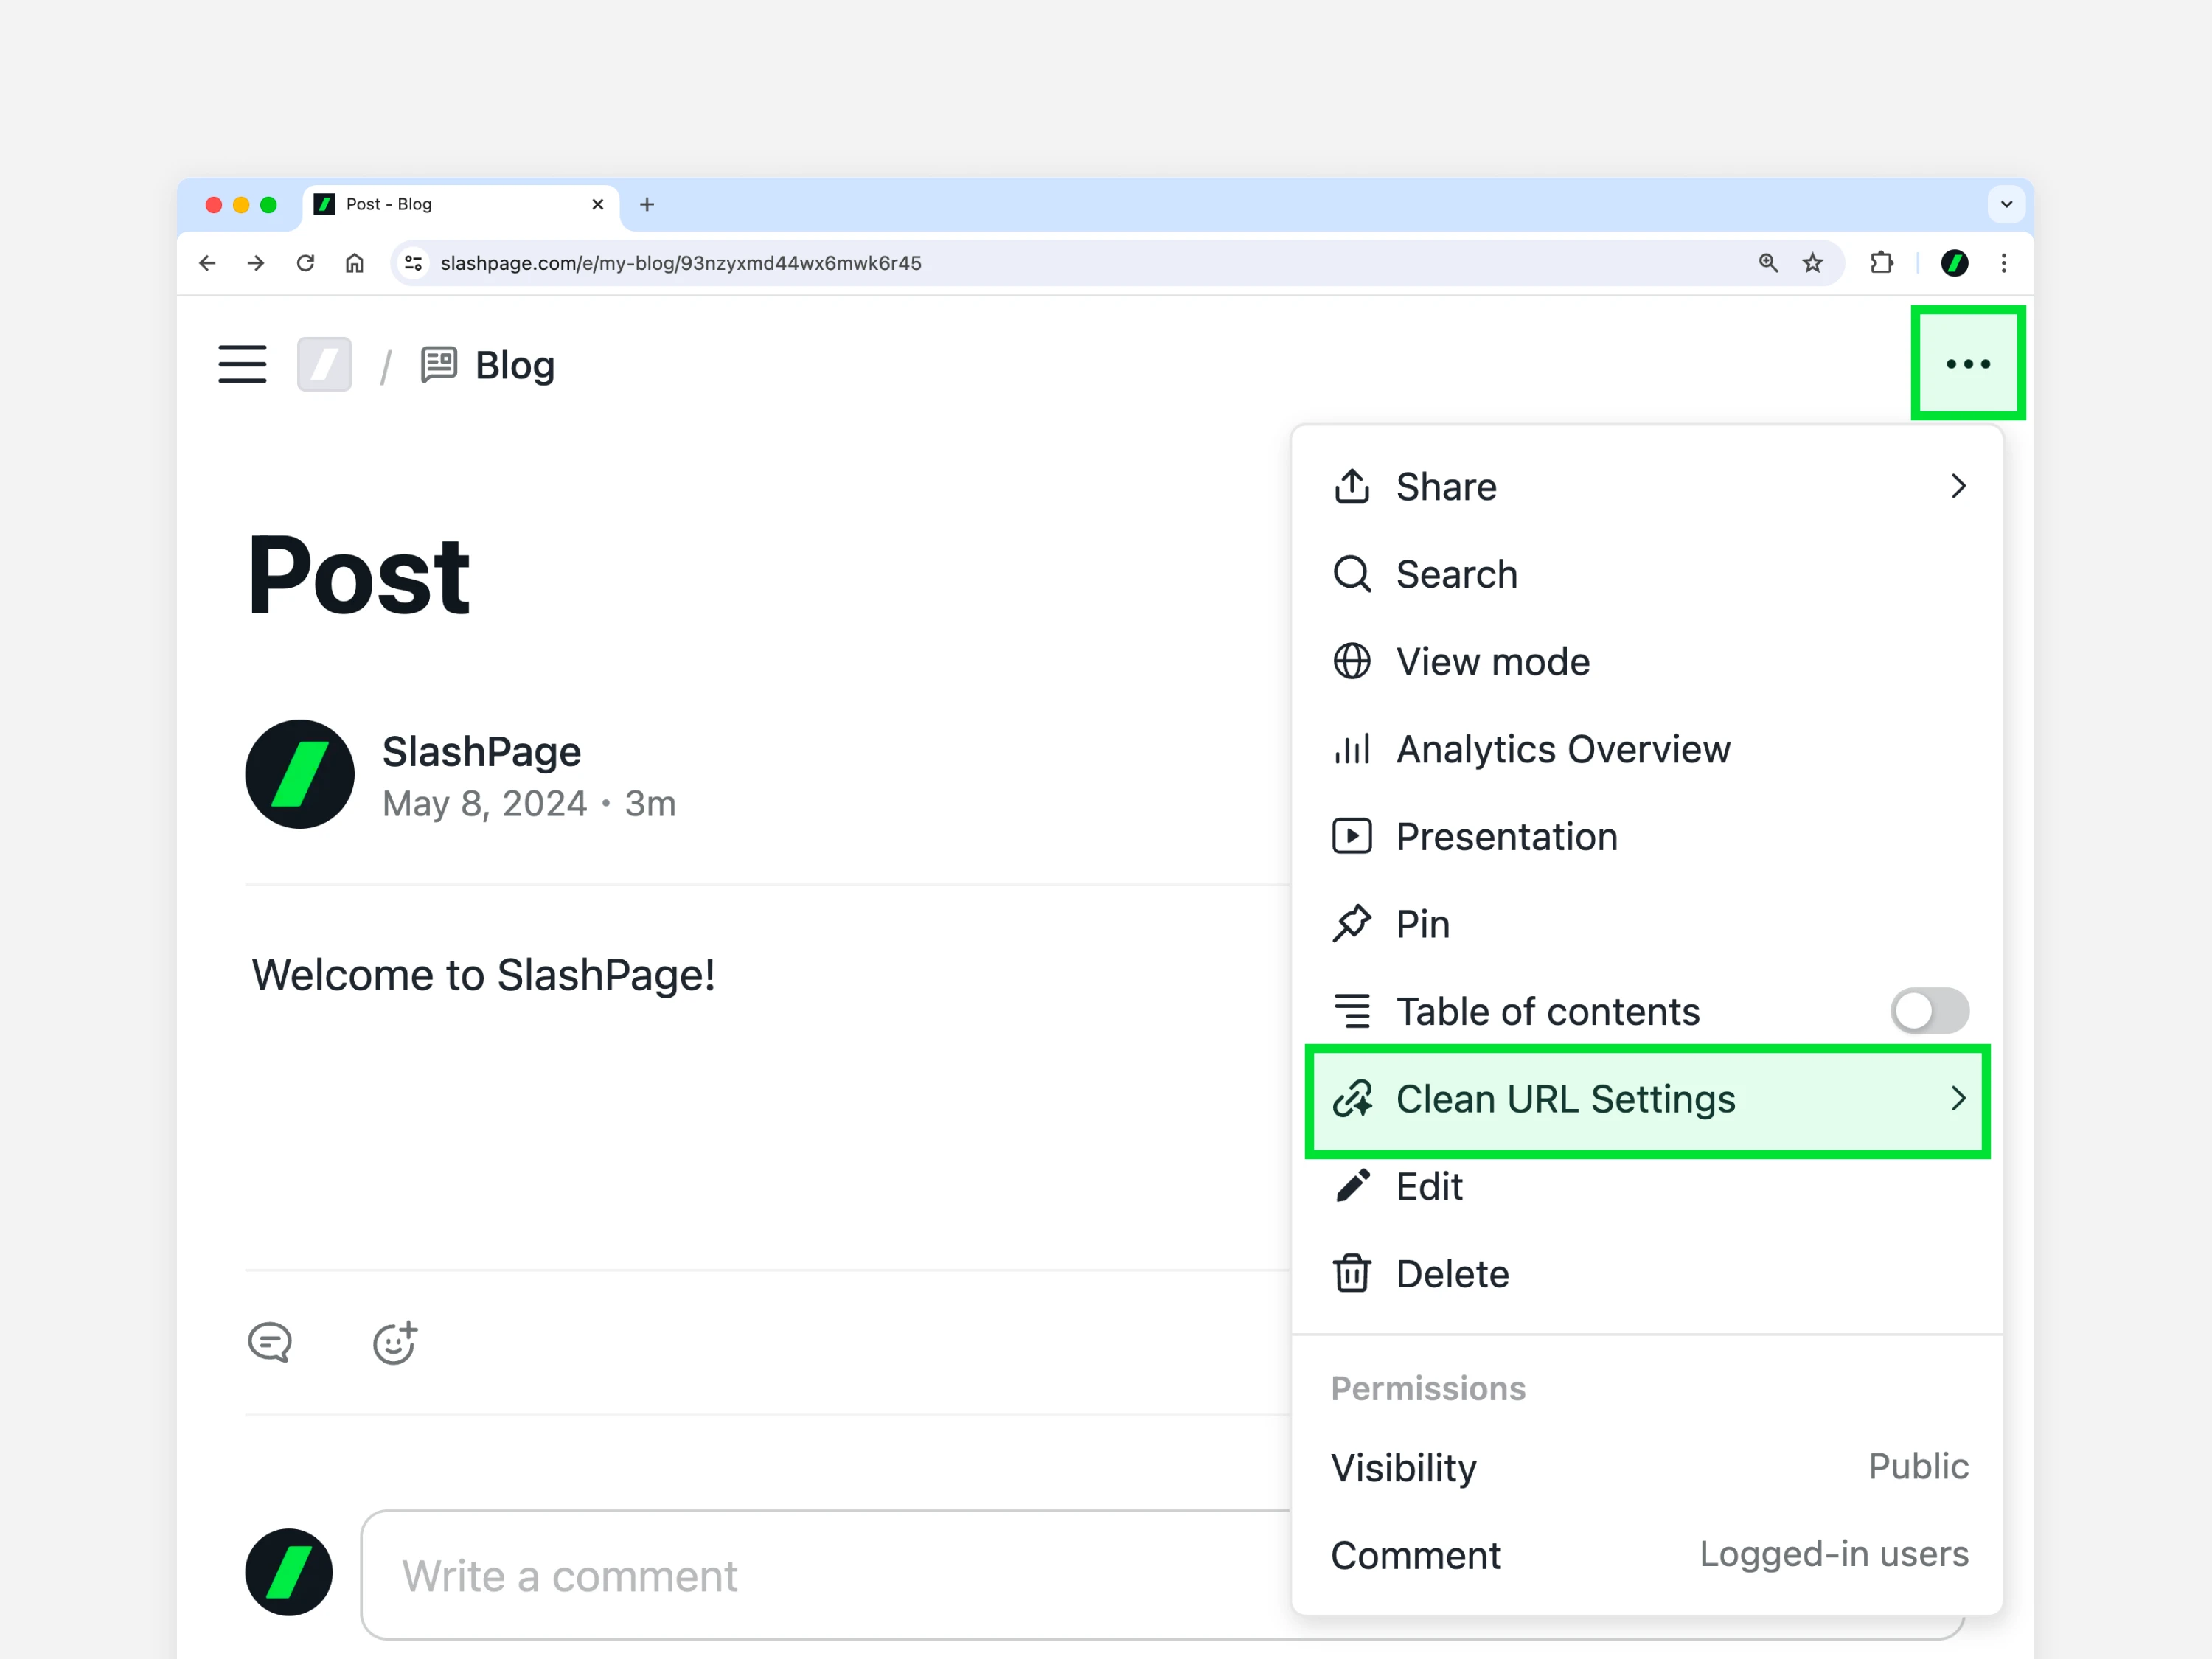Toggle the Table of contents switch

pos(1929,1011)
